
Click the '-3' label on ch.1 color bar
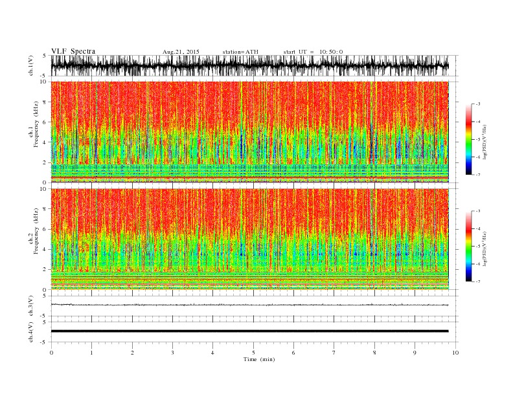pos(478,104)
